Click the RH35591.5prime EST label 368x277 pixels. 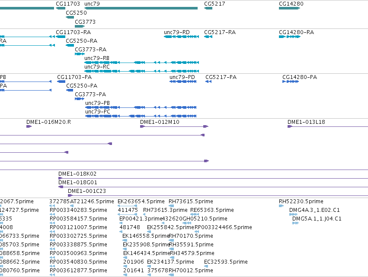(x=191, y=245)
